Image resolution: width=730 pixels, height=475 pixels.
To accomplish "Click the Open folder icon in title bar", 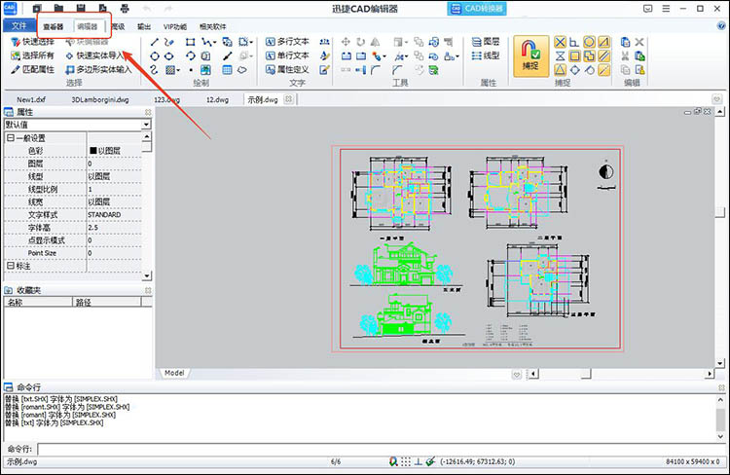I will click(x=58, y=9).
